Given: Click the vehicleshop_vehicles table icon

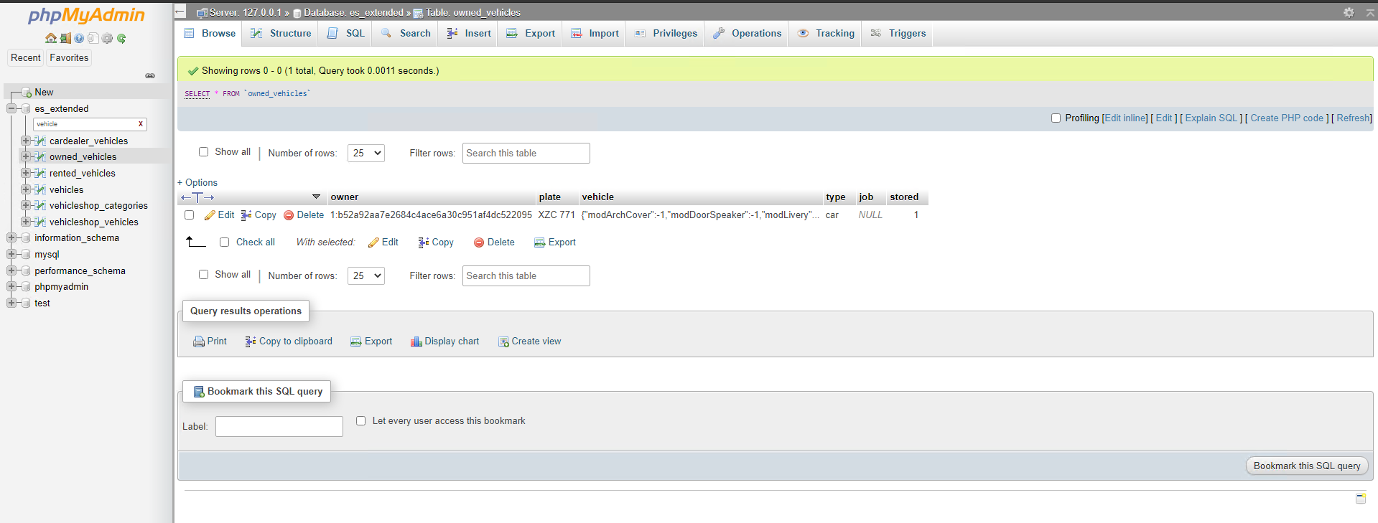Looking at the screenshot, I should [41, 222].
